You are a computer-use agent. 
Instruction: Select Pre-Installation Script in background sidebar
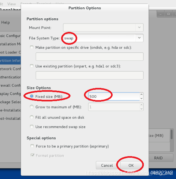(x=10, y=110)
